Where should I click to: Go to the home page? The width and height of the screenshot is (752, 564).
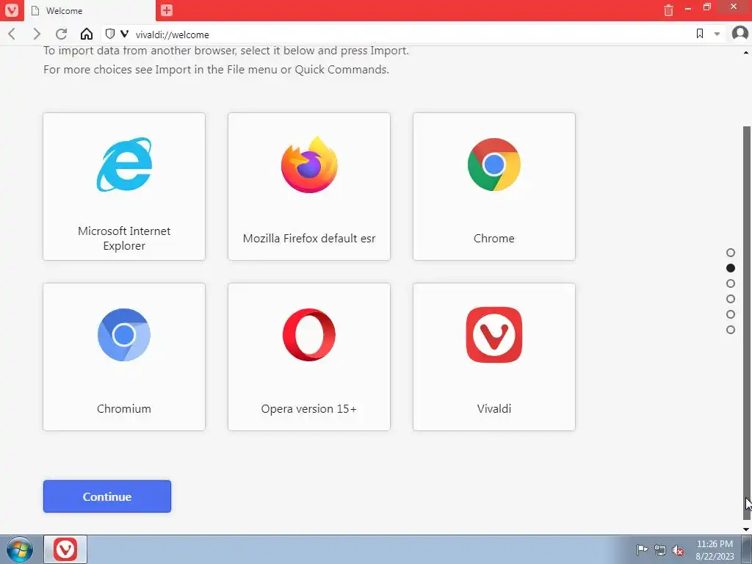pos(87,34)
